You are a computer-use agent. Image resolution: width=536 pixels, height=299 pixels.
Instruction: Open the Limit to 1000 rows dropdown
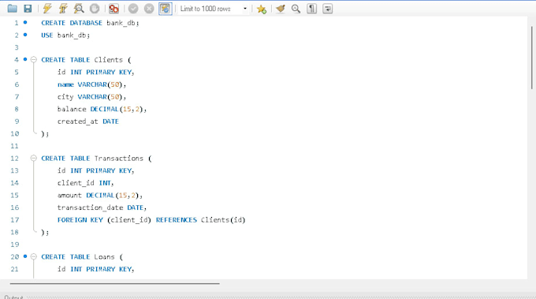pyautogui.click(x=214, y=9)
